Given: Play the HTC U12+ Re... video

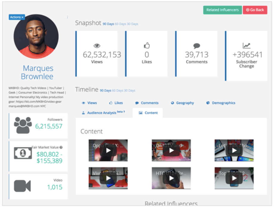Looking at the screenshot, I should 171,178.
